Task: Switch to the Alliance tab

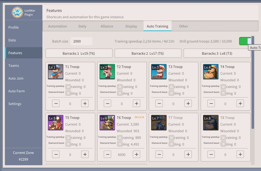Action: [x=107, y=26]
